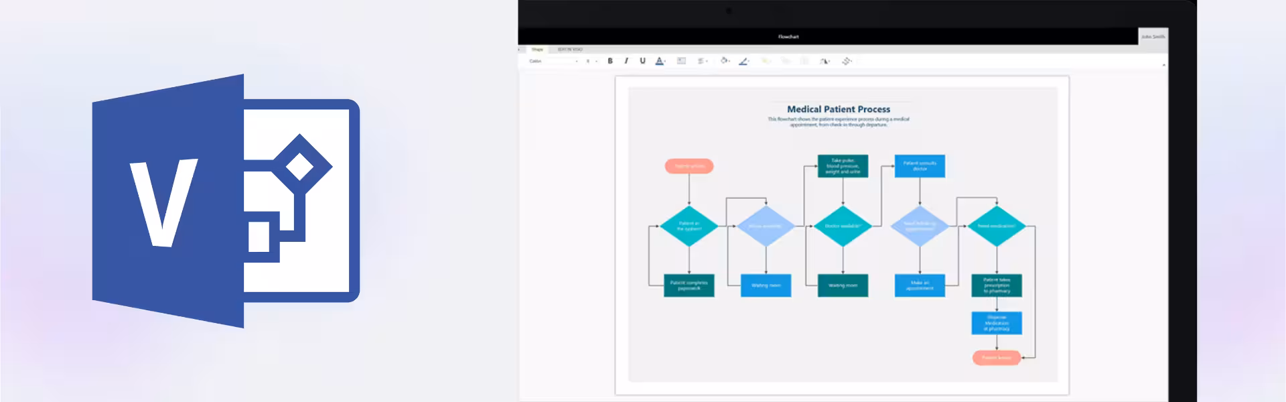
Task: Switch to the Shape tab
Action: pyautogui.click(x=537, y=50)
